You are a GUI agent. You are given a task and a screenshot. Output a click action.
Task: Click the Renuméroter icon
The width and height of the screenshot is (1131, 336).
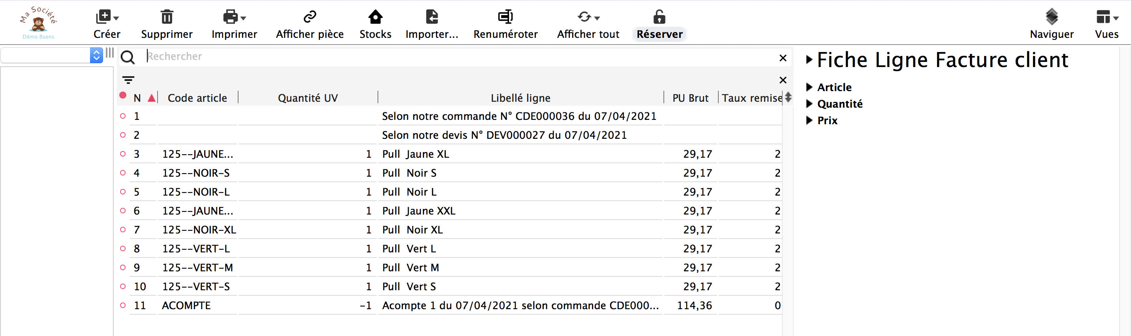(505, 17)
